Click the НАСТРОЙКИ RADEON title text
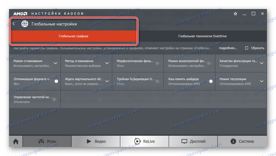This screenshot has height=156, width=276. point(57,14)
